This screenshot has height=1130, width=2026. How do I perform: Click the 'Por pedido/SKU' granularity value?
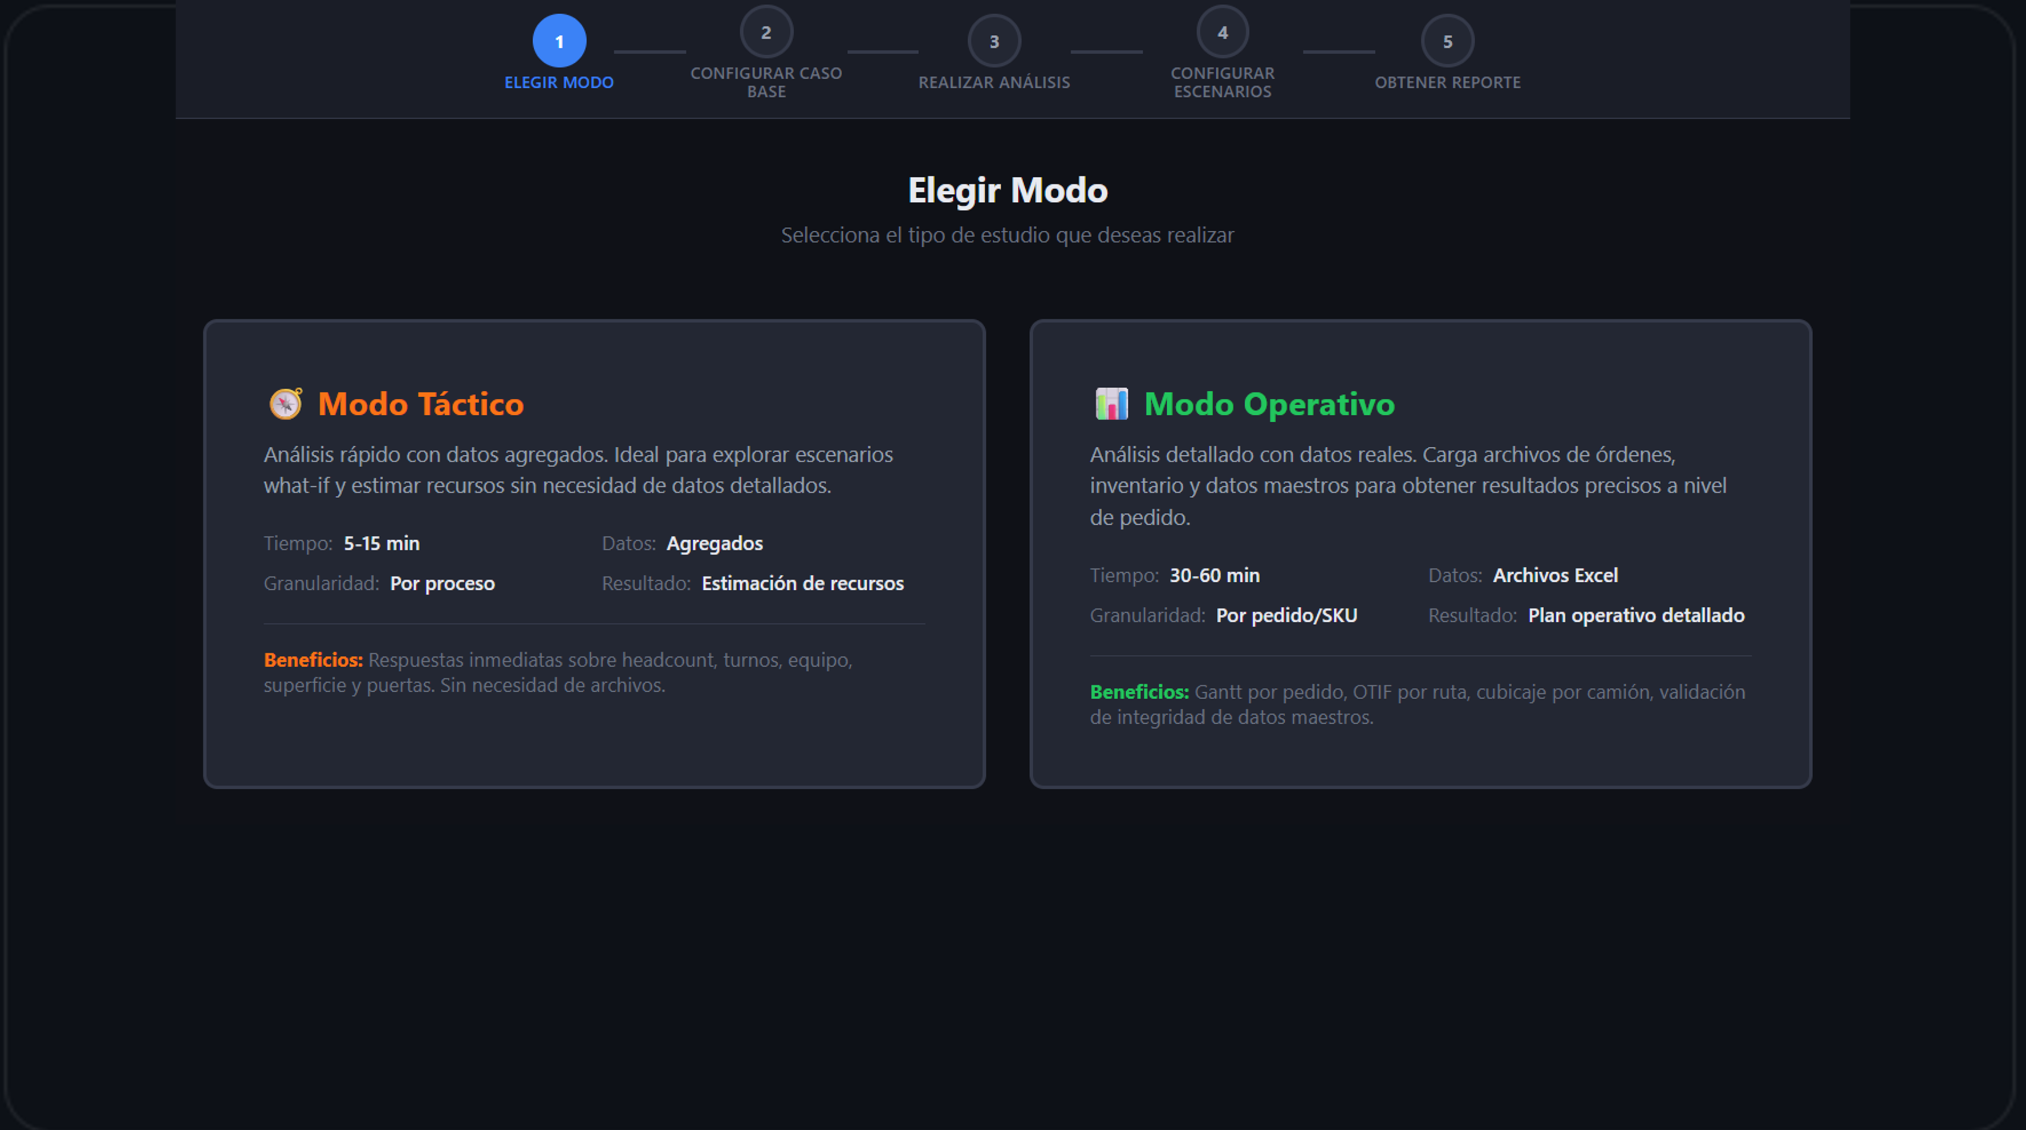coord(1286,615)
